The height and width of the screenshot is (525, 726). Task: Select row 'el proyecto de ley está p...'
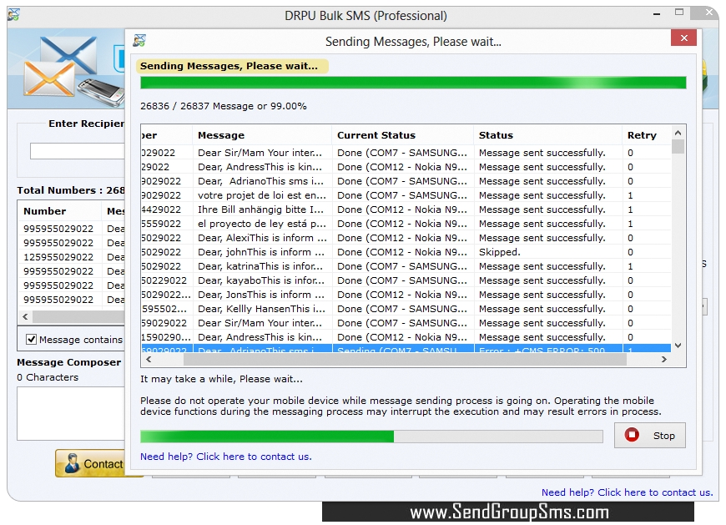tap(406, 224)
